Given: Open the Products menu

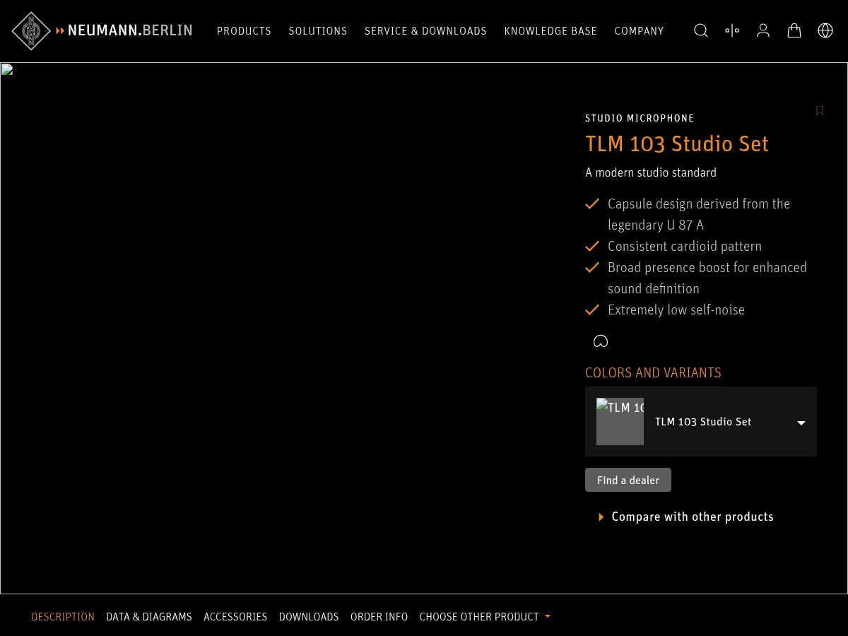Looking at the screenshot, I should [244, 30].
